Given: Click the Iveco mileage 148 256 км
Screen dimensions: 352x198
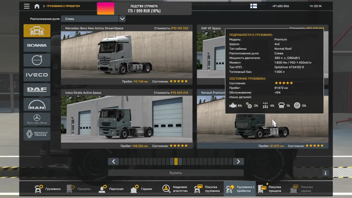Looking at the screenshot, I should [140, 146].
